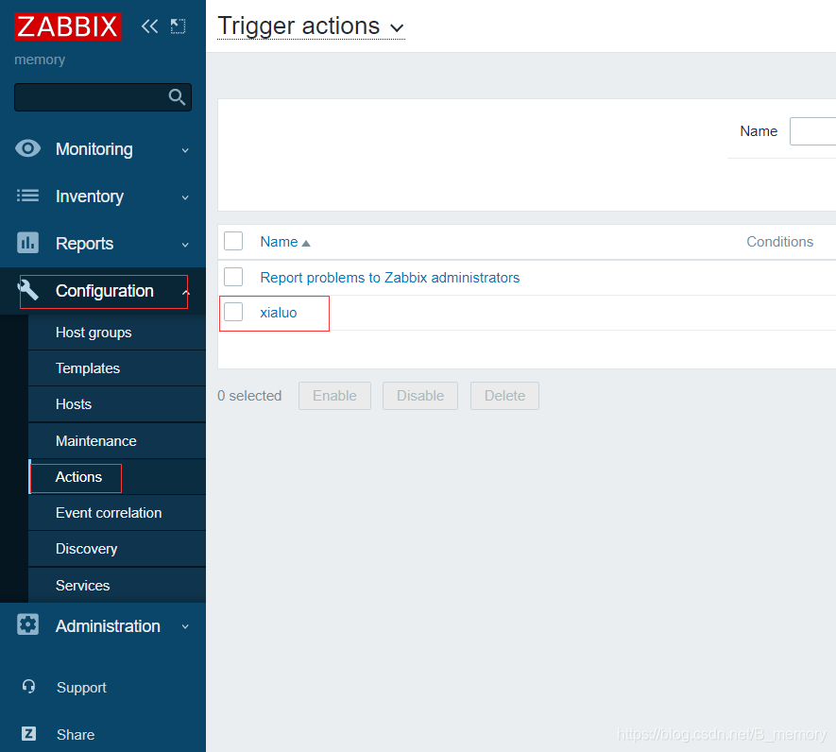Screen dimensions: 836x752
Task: Expand the Administration menu chevron
Action: pyautogui.click(x=185, y=626)
